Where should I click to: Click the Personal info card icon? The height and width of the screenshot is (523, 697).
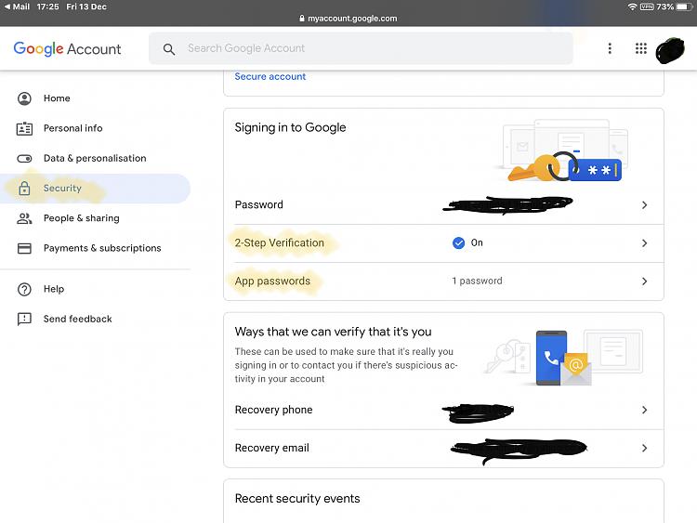24,128
